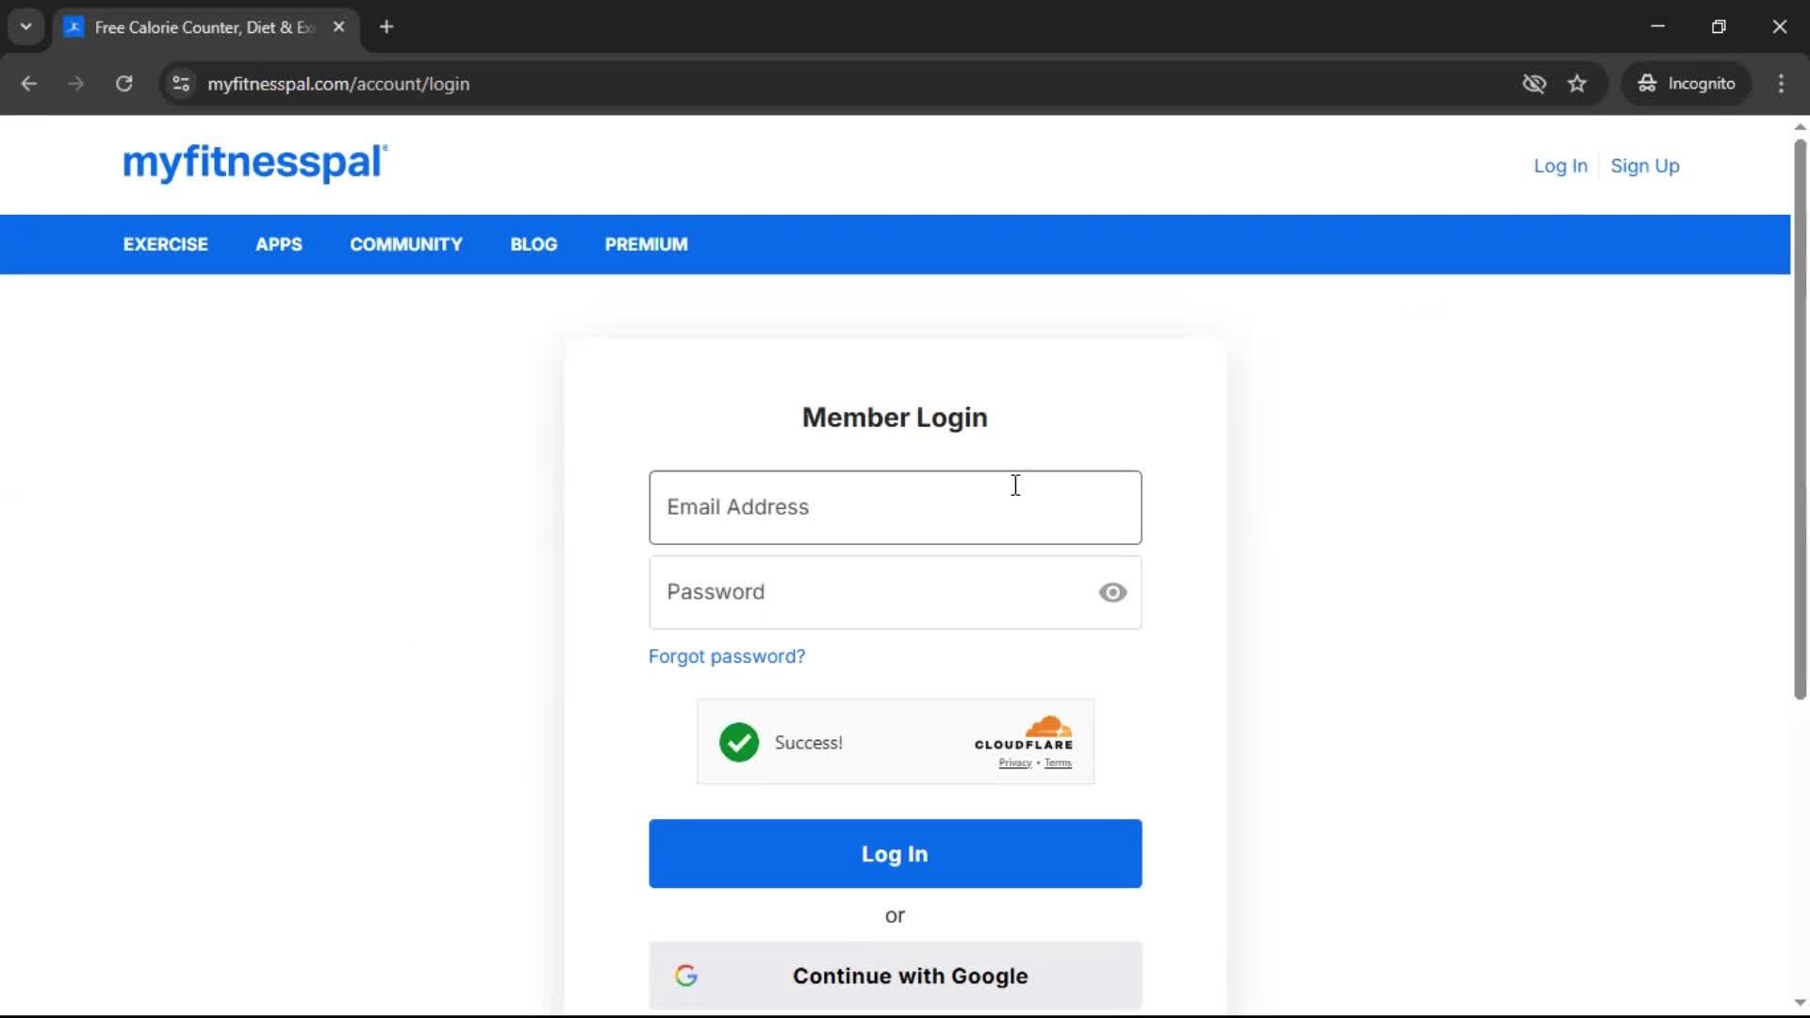Click the Cloudflare logo
Image resolution: width=1810 pixels, height=1018 pixels.
1024,733
